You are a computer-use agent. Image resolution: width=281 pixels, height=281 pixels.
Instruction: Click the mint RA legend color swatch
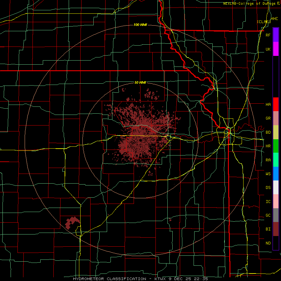tap(276, 160)
